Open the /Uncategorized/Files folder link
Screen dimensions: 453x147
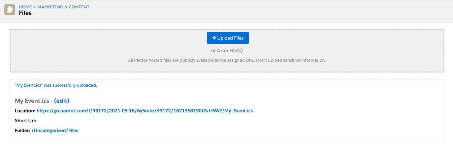click(55, 131)
